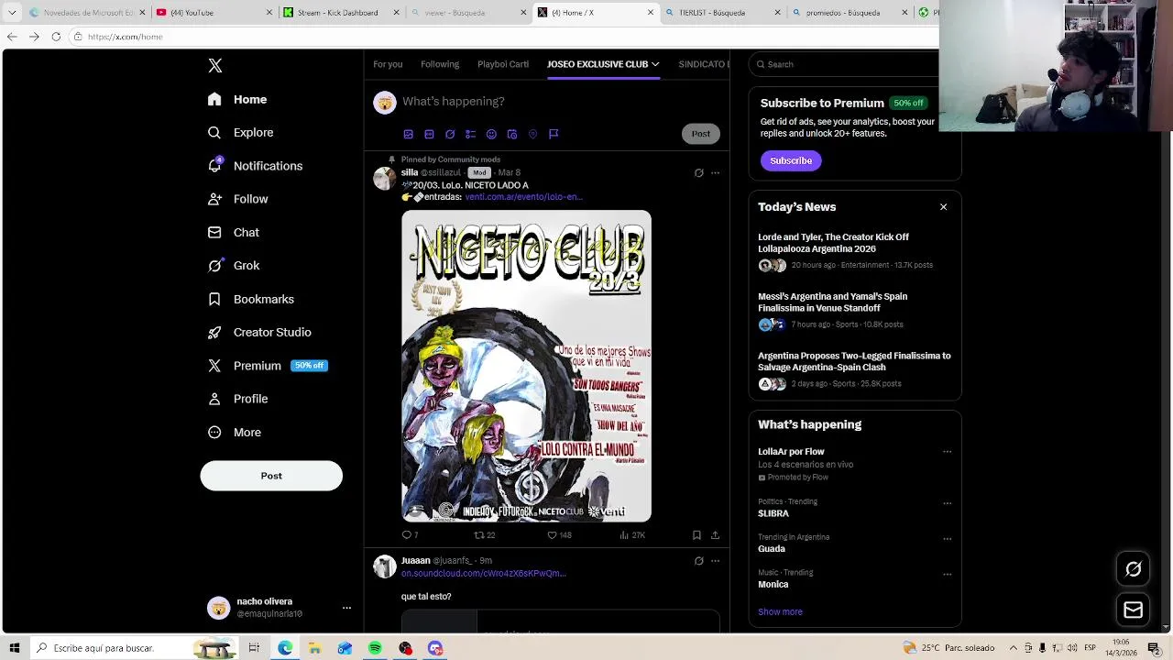Click Show more under What's happening
This screenshot has width=1173, height=660.
click(780, 612)
